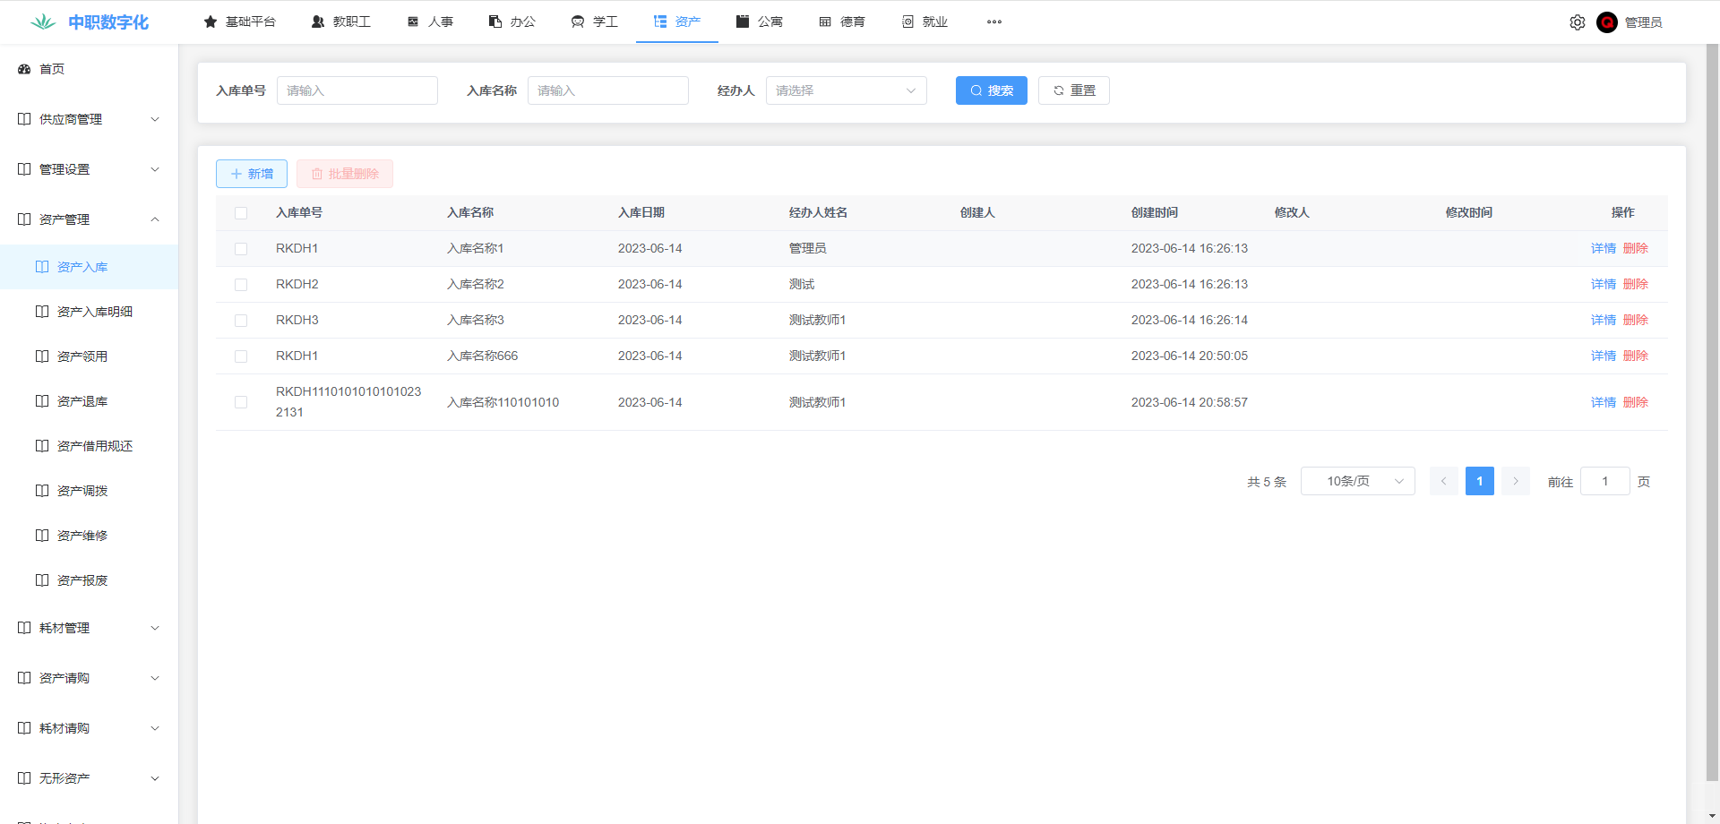Click the 基础平台 star icon
1720x824 pixels.
[x=211, y=21]
